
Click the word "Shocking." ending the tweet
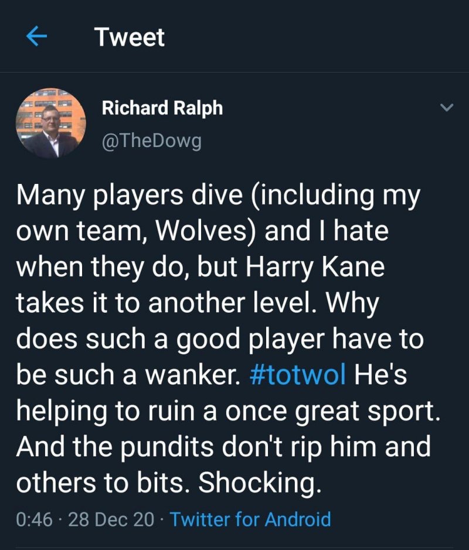point(260,482)
